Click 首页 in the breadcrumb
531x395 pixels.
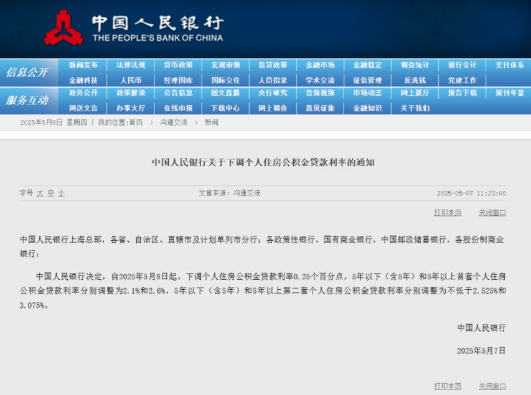(136, 123)
